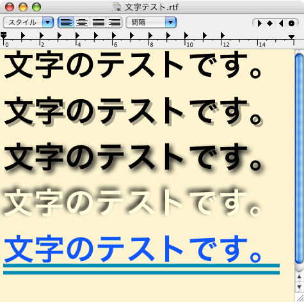Screen dimensions: 304x302
Task: Click the right margin marker on ruler
Action: click(x=292, y=37)
